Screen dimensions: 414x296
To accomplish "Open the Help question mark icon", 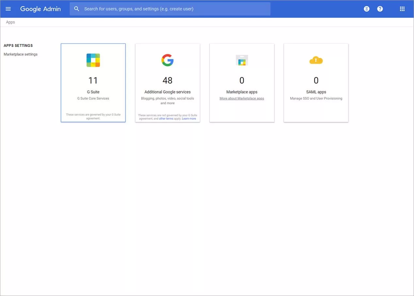I will point(380,9).
